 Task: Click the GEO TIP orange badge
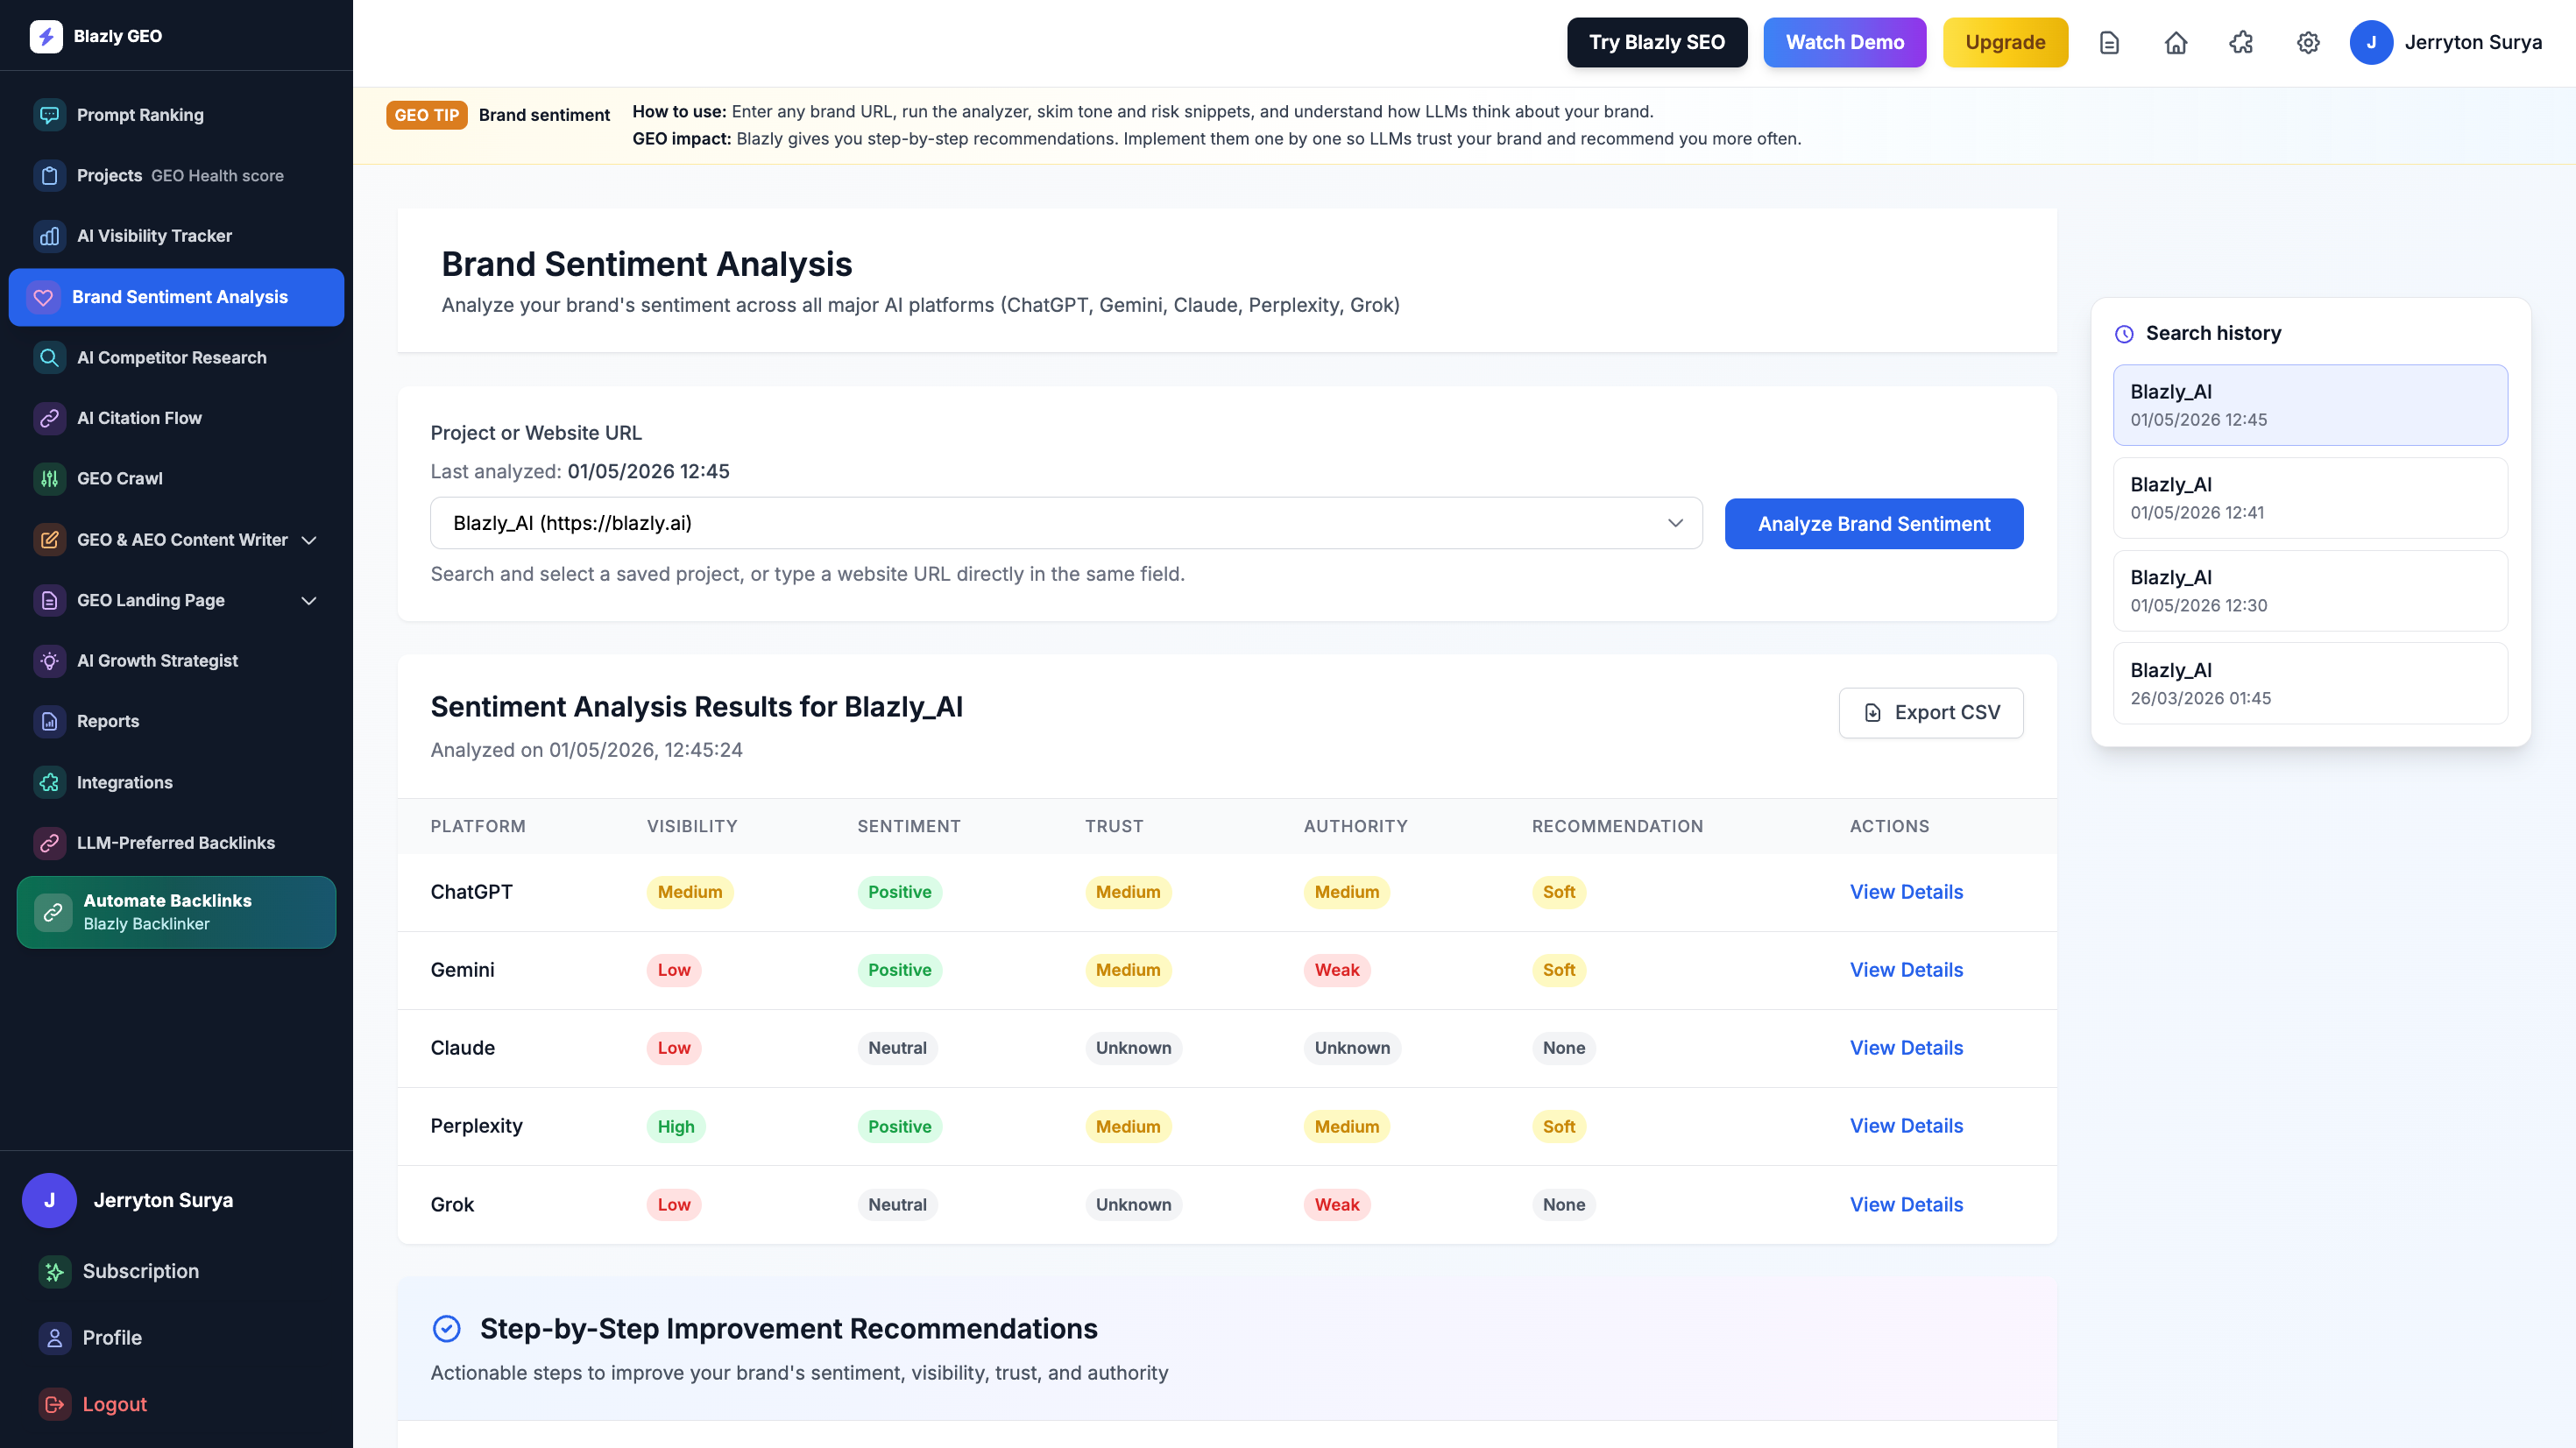point(427,115)
